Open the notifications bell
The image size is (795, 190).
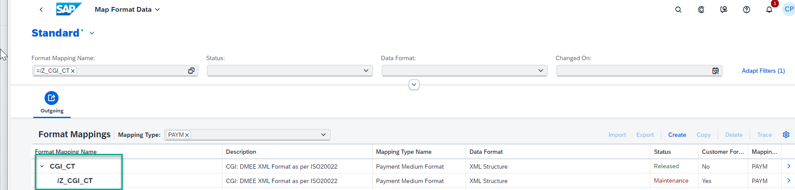(769, 10)
